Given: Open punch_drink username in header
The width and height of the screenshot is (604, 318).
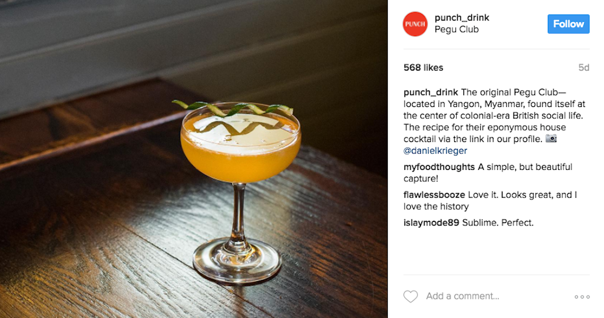Looking at the screenshot, I should (x=462, y=18).
